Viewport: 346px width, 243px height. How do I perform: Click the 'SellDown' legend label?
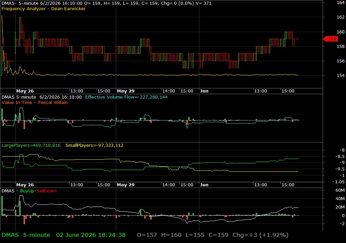[47, 191]
